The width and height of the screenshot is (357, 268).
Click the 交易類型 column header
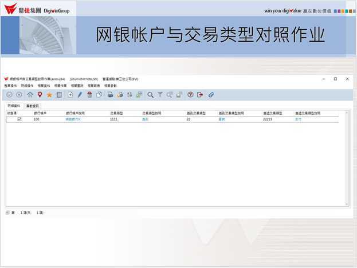(116, 113)
